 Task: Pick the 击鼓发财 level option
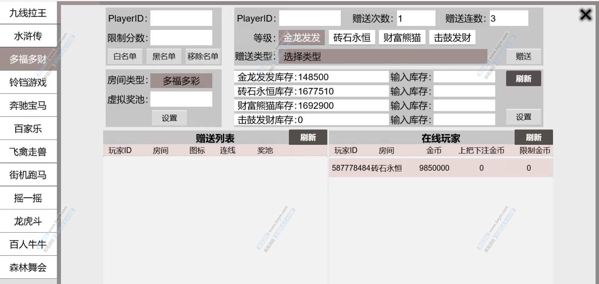(452, 38)
